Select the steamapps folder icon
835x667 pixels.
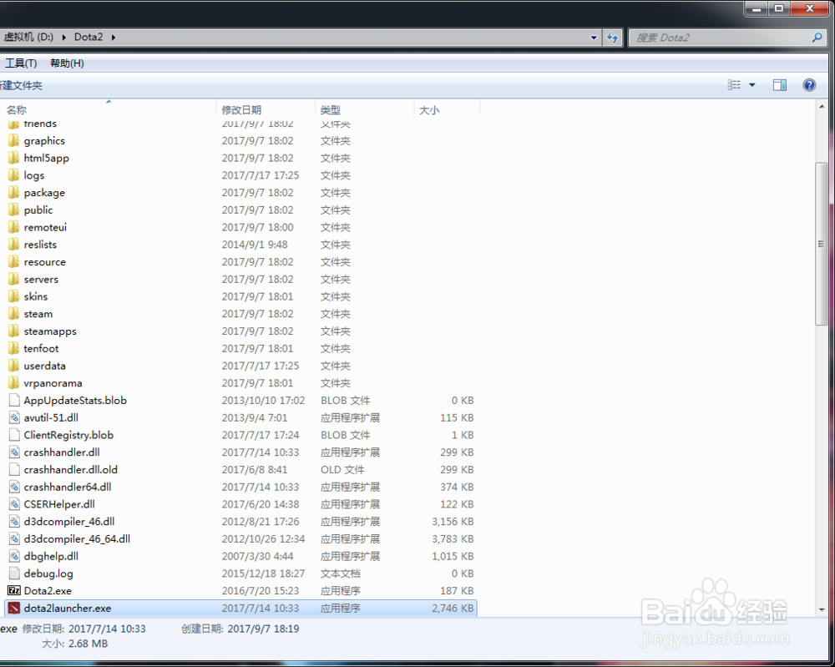pos(14,331)
